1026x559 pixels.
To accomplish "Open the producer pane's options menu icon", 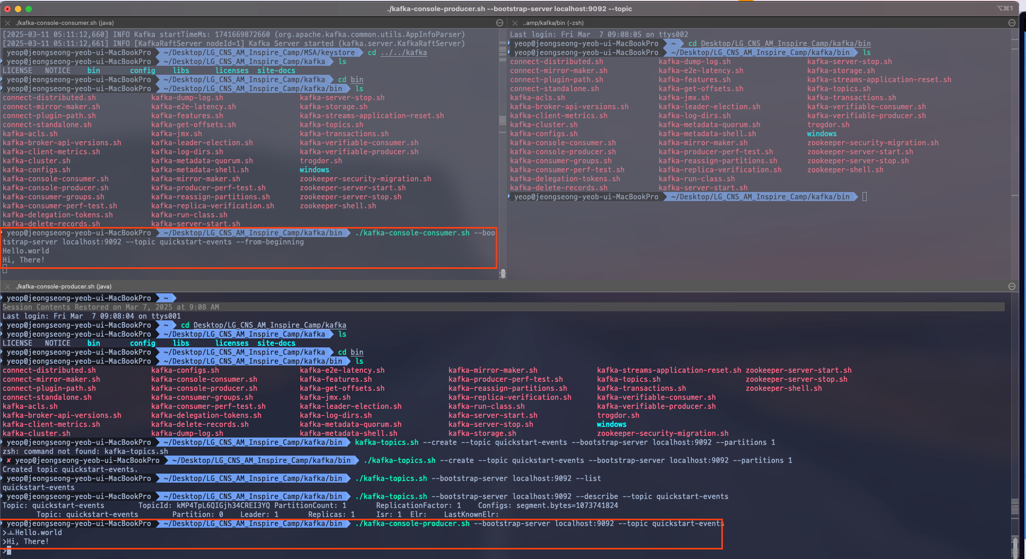I will pyautogui.click(x=1012, y=286).
